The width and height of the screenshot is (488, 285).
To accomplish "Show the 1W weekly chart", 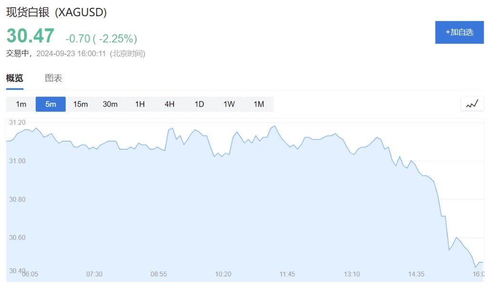I will pyautogui.click(x=229, y=104).
